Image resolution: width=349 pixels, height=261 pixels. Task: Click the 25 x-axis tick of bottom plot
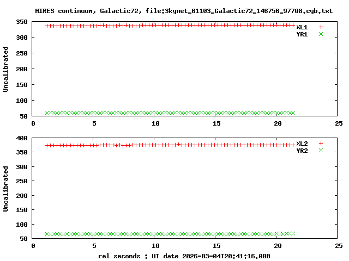[339, 245]
